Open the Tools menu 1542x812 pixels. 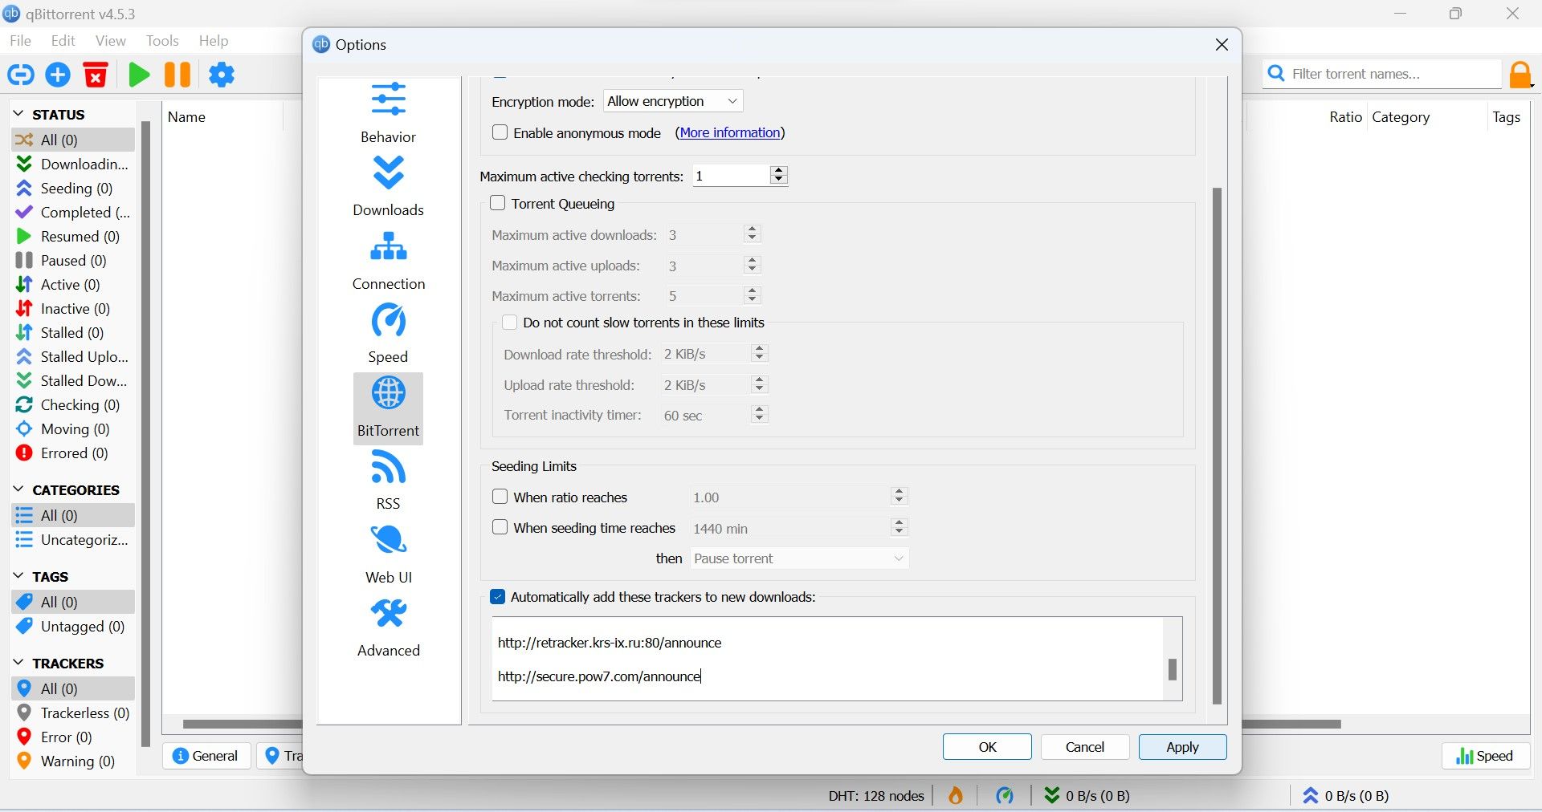pos(162,41)
